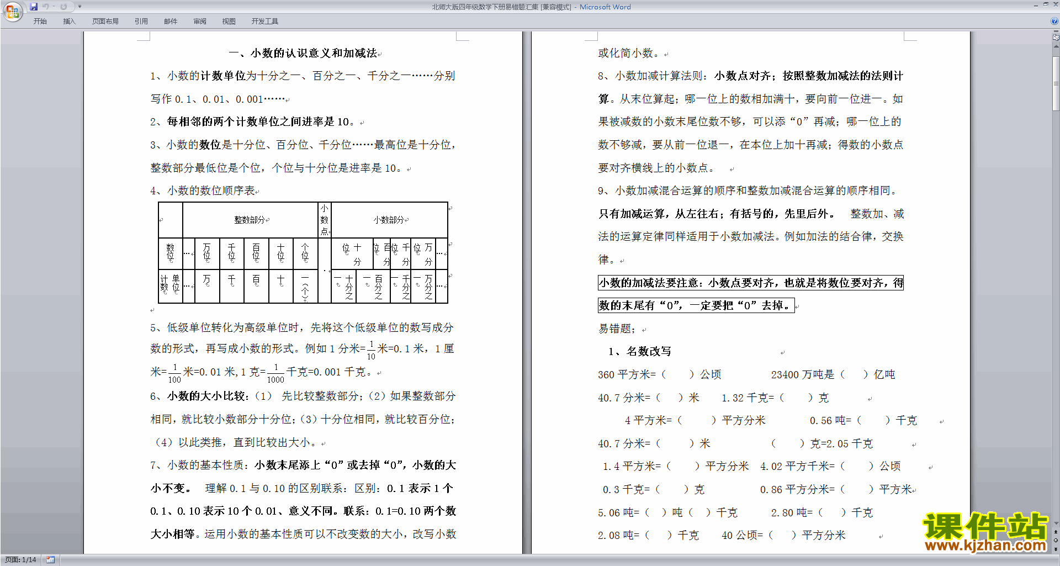The image size is (1060, 566).
Task: Click the table header cell 小数部分
Action: click(x=389, y=220)
